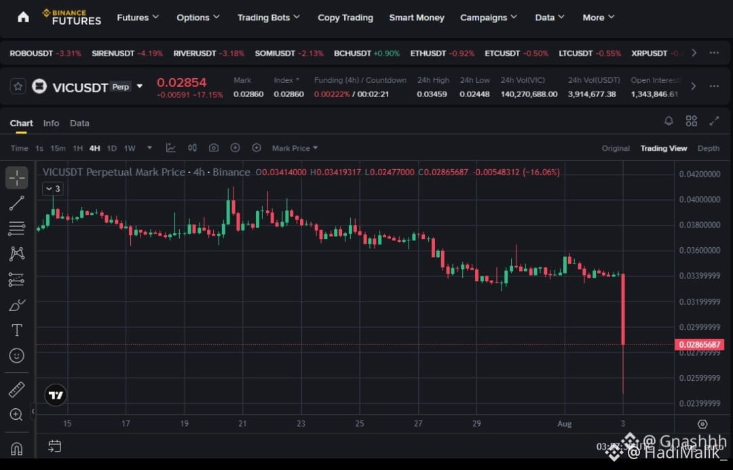This screenshot has width=733, height=470.
Task: Switch to the Data tab below symbol
Action: coord(79,123)
